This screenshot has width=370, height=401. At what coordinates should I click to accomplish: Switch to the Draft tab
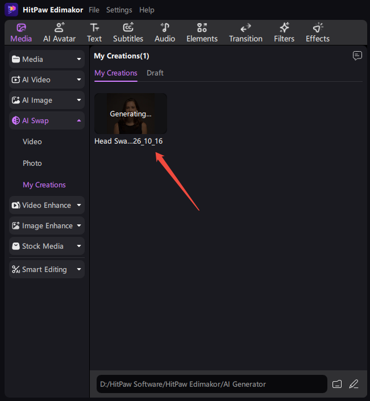coord(155,73)
